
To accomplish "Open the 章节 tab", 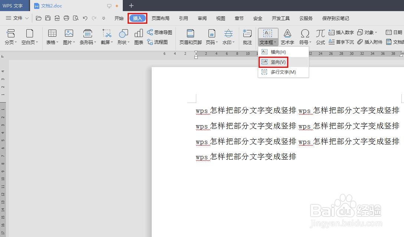I will (239, 18).
